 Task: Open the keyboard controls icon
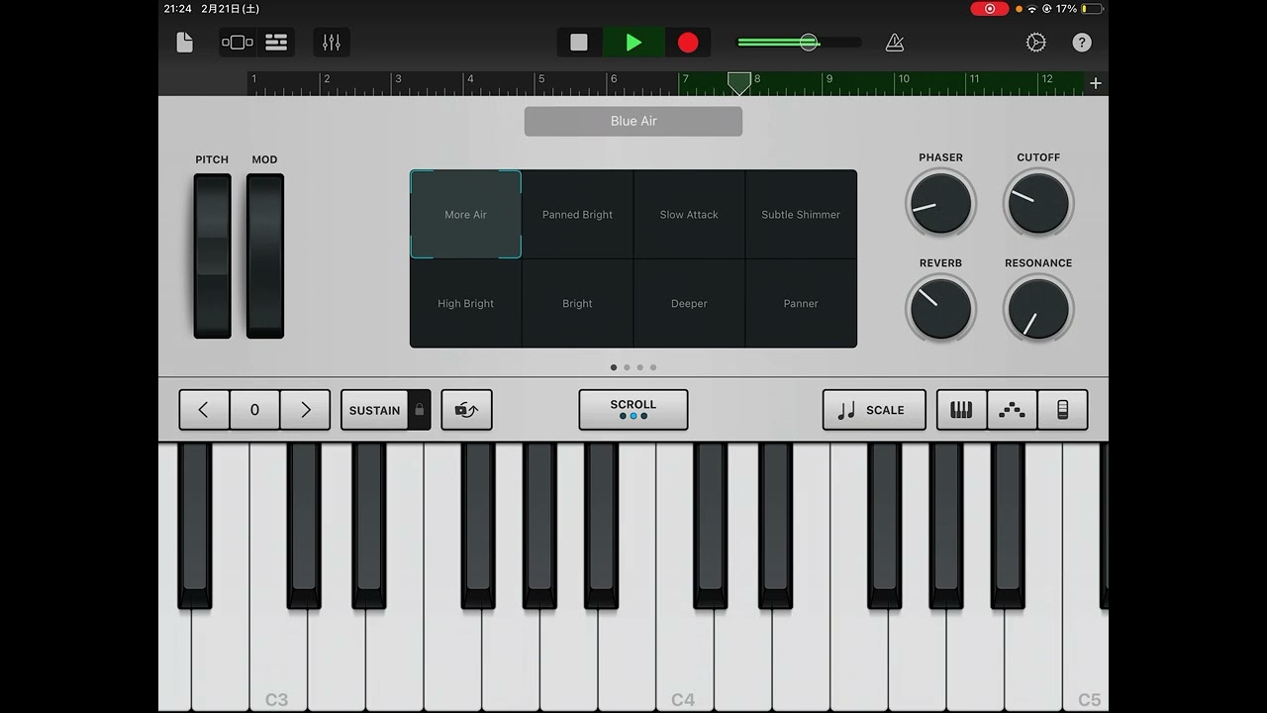1062,410
